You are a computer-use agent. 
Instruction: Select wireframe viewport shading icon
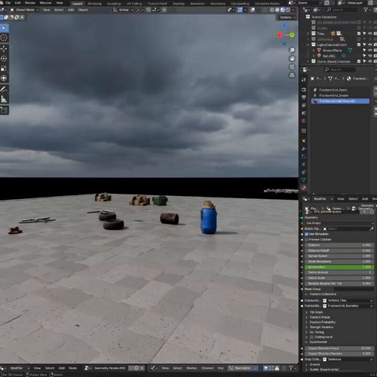[272, 10]
